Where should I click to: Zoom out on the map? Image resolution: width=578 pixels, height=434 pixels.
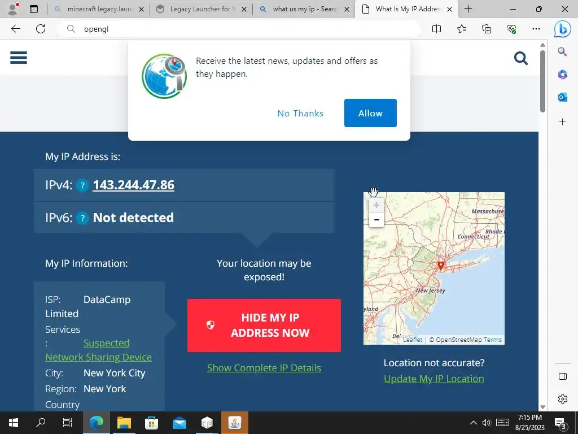[x=376, y=220]
